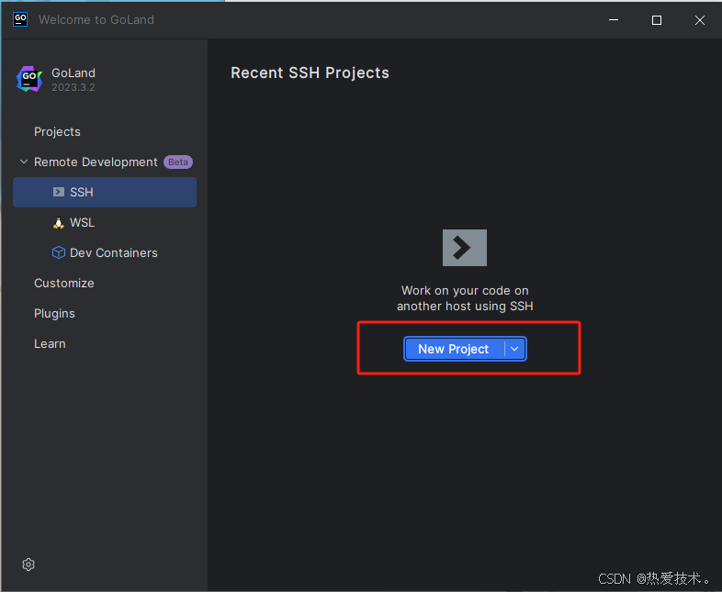Click Remote Development label
This screenshot has width=722, height=592.
coord(96,162)
